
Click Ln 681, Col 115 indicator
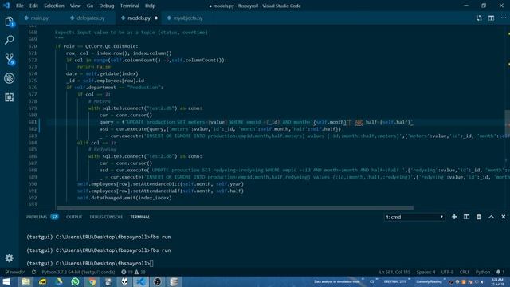(x=394, y=272)
